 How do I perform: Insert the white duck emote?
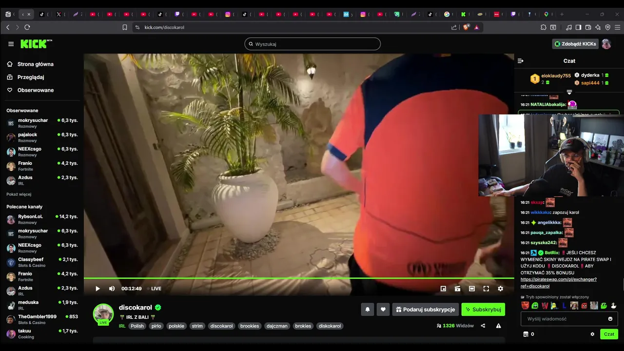(x=613, y=306)
